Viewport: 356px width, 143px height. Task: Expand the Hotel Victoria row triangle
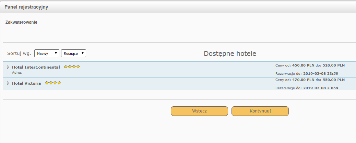click(8, 83)
